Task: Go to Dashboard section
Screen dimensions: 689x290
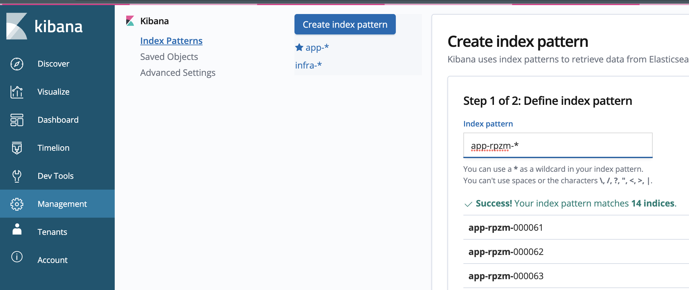Action: point(57,120)
